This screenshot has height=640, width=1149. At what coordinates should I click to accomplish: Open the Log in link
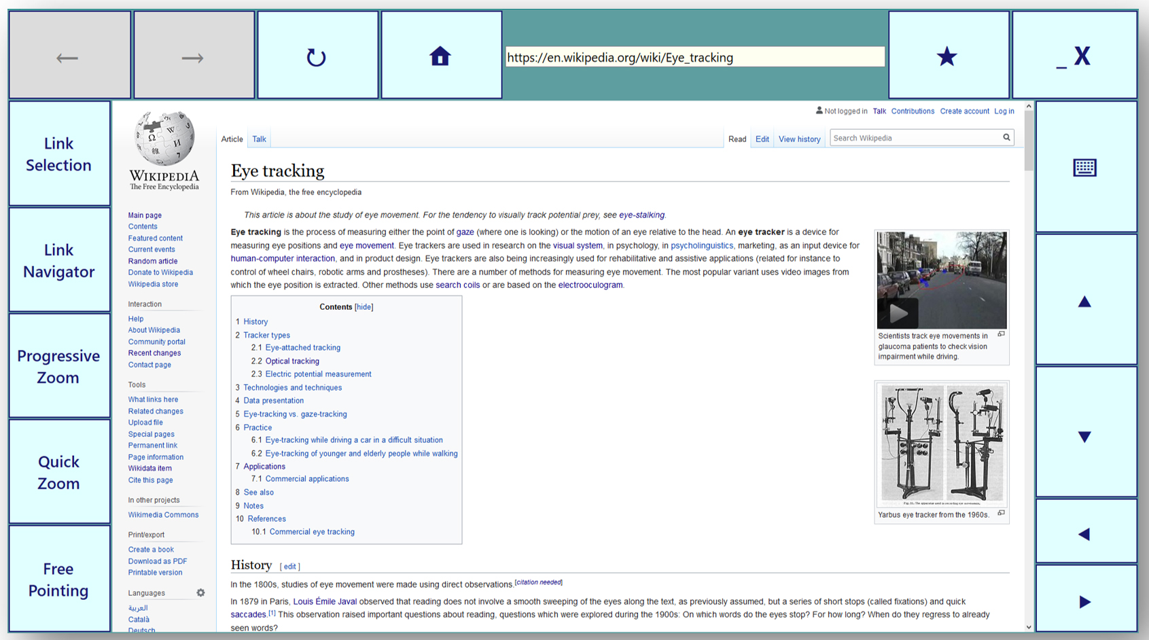click(x=1004, y=111)
